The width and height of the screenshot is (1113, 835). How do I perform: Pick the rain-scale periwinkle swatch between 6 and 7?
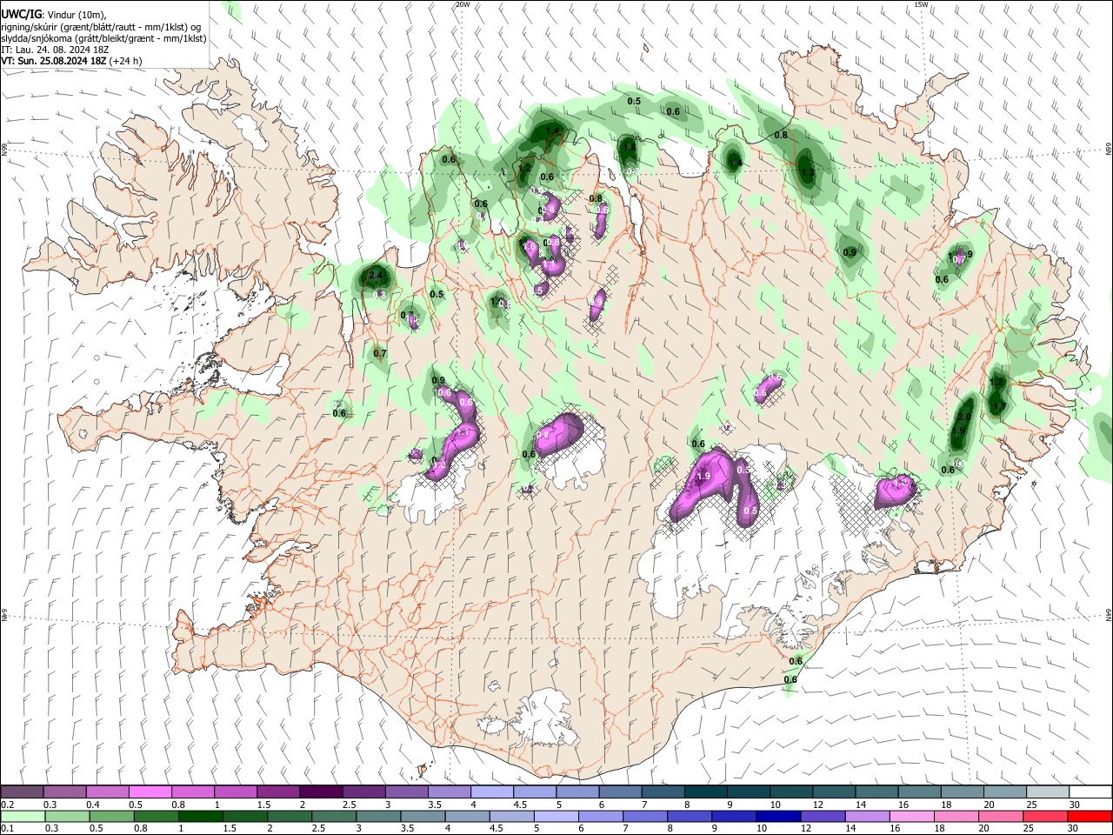[601, 816]
